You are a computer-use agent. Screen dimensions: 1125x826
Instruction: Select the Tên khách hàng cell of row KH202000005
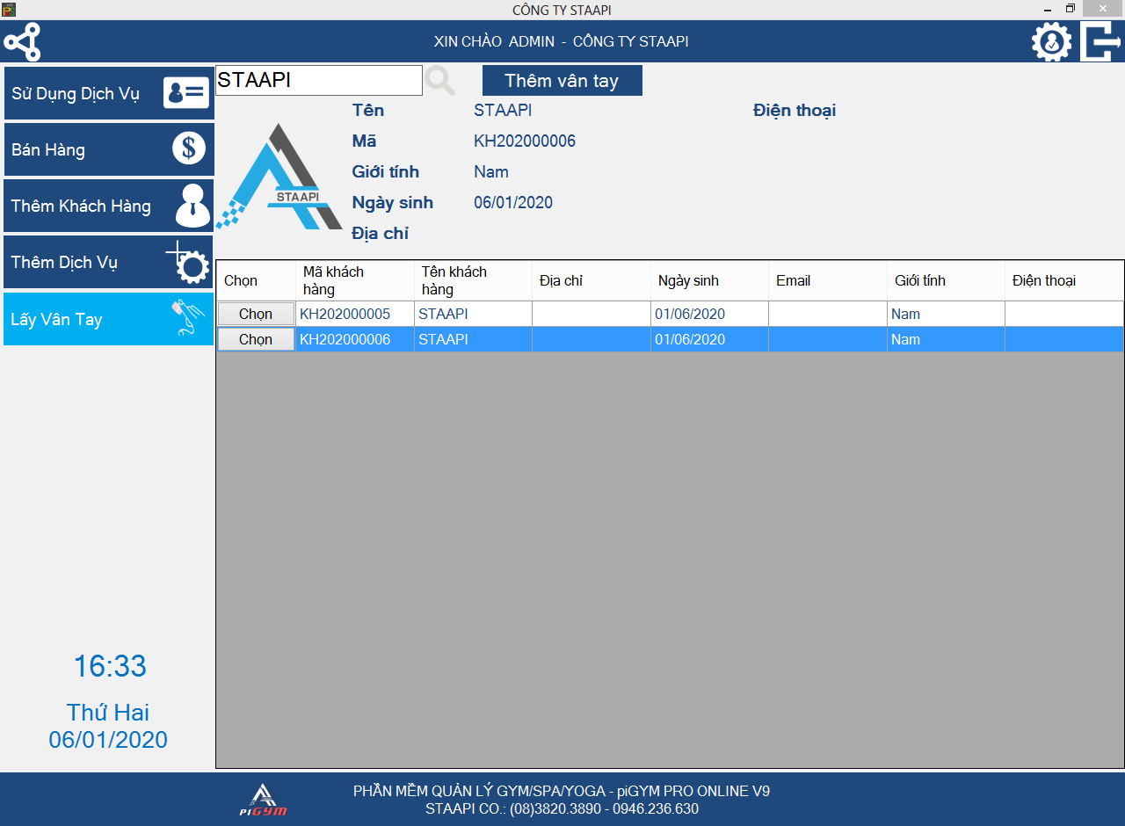tap(473, 314)
